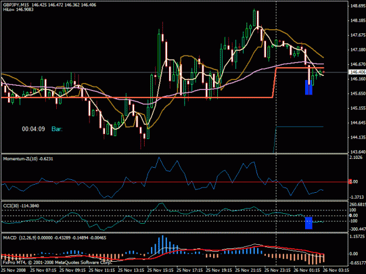Image resolution: width=366 pixels, height=274 pixels.
Task: Select 147.180 on the price scale
Action: pyautogui.click(x=358, y=50)
